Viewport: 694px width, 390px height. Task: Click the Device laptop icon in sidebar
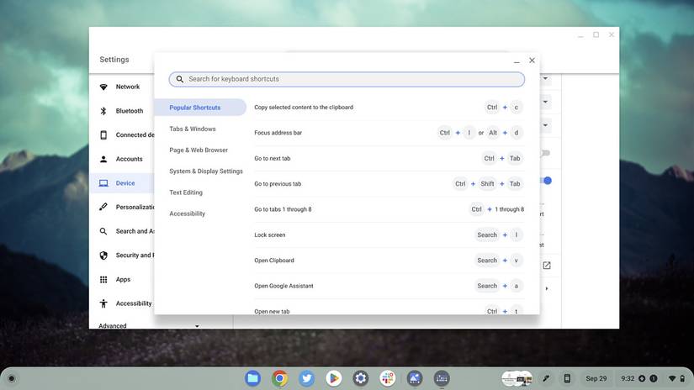click(103, 183)
